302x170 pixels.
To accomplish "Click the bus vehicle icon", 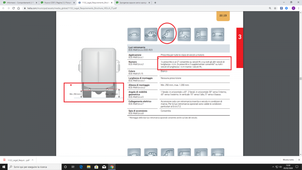I will (184, 34).
